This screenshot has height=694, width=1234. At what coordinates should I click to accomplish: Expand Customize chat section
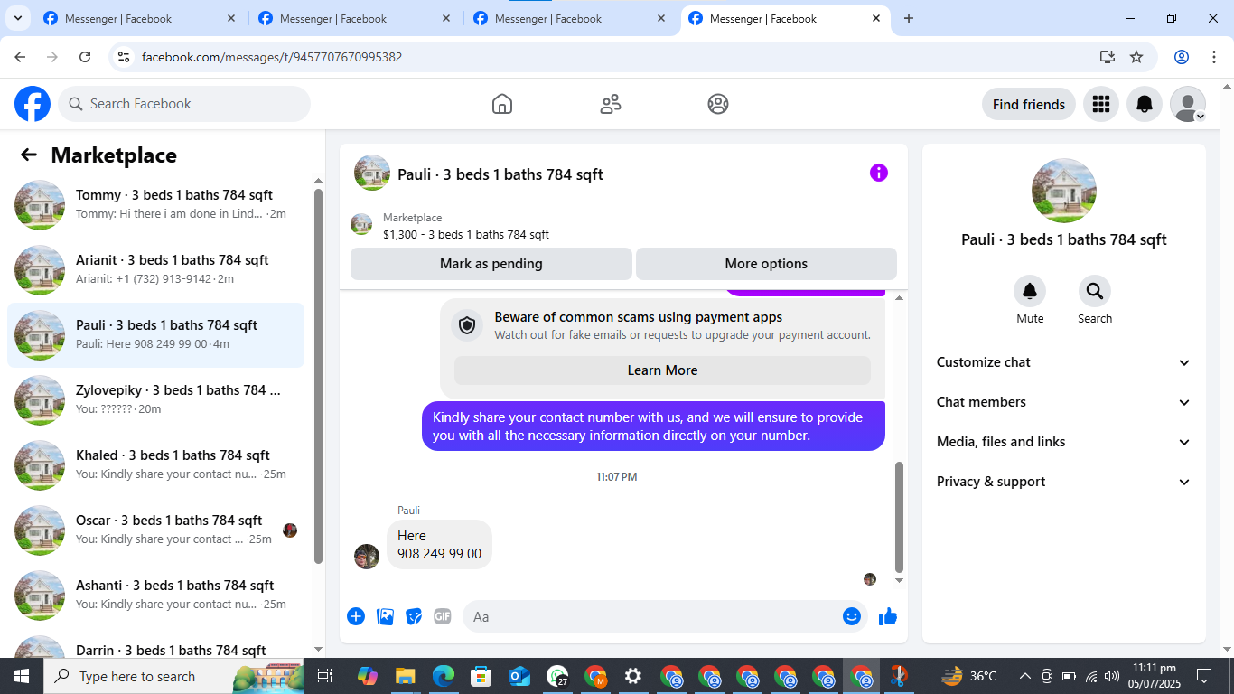point(1064,362)
